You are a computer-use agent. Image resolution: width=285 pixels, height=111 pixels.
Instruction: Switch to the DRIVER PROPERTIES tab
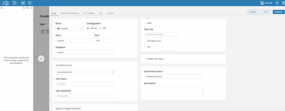pyautogui.click(x=70, y=13)
